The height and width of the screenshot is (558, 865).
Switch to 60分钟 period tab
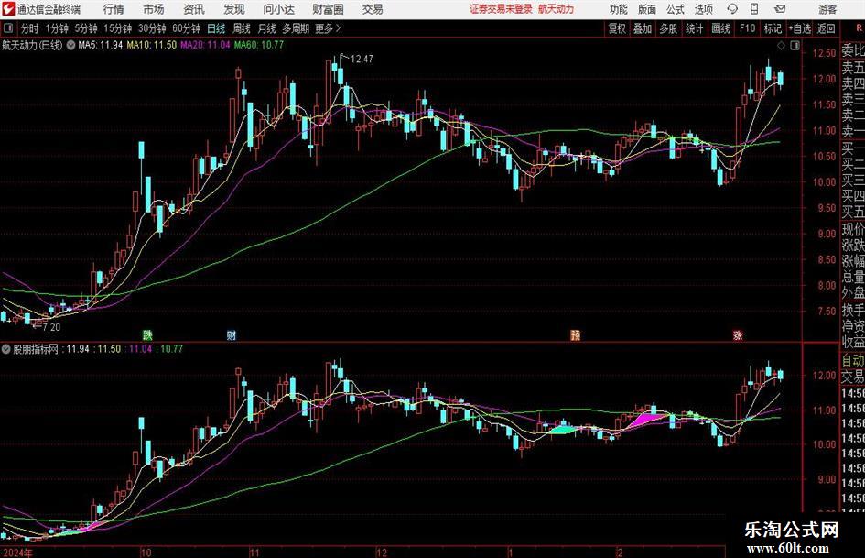pos(186,28)
